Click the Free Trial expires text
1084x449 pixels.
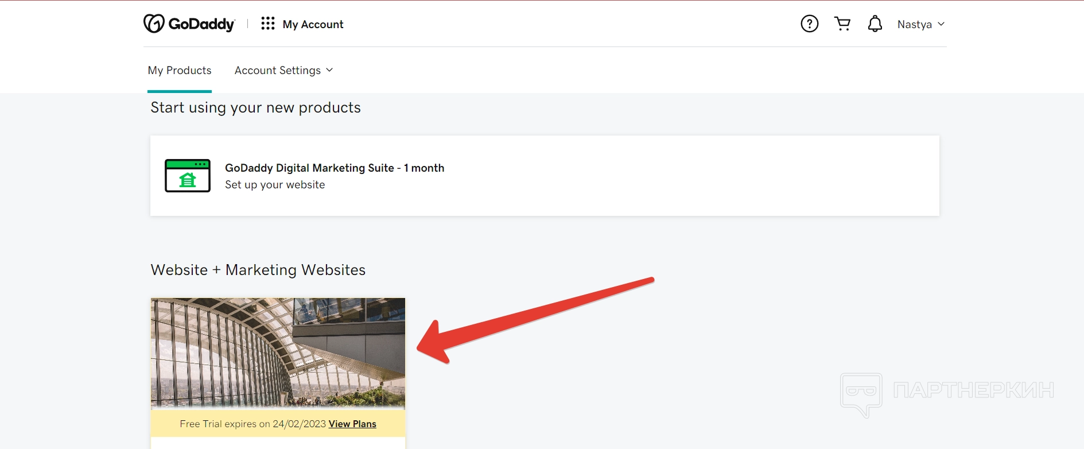click(x=252, y=424)
